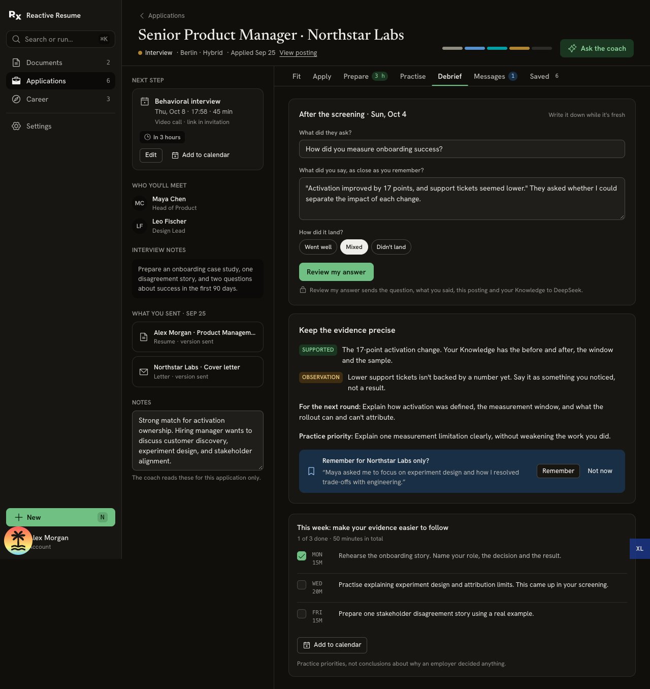Click the clock icon in the 'In 3 hours' badge
Image resolution: width=650 pixels, height=689 pixels.
147,137
